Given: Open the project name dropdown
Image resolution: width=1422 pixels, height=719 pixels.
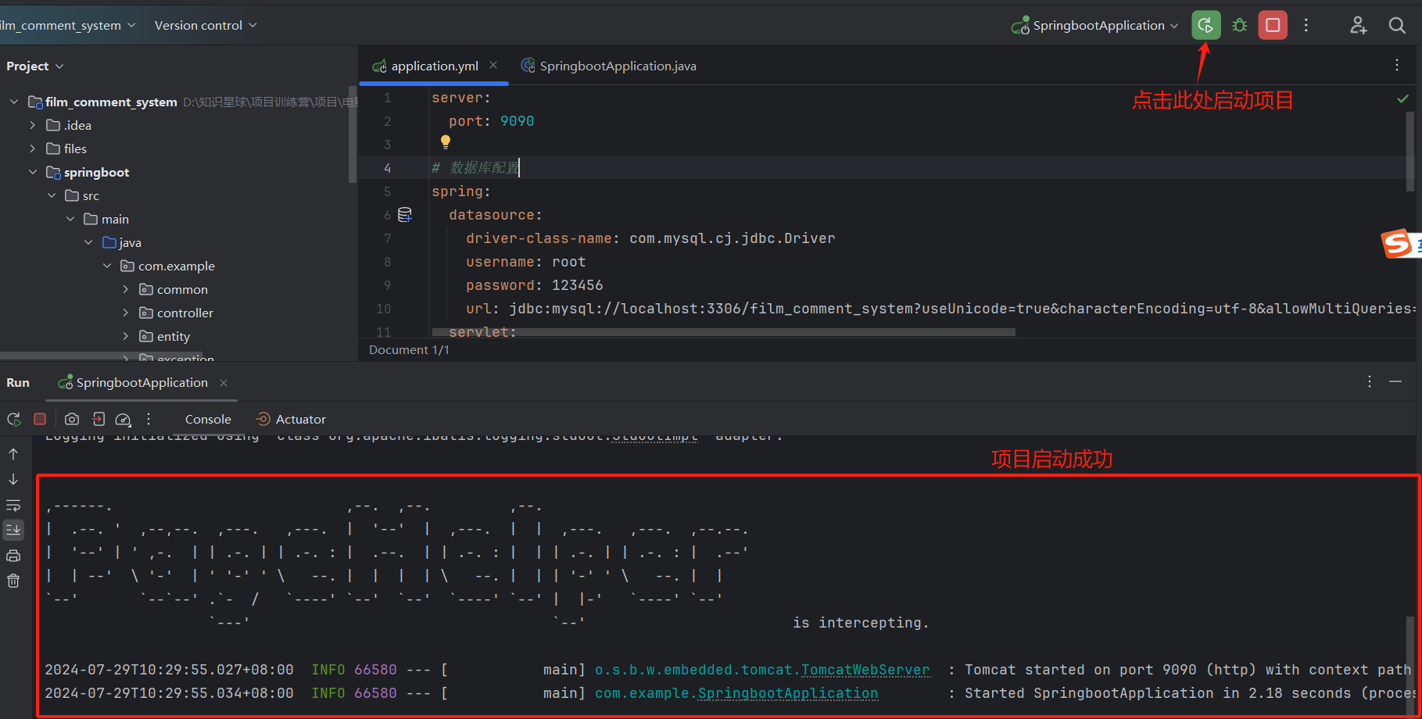Looking at the screenshot, I should pos(69,25).
